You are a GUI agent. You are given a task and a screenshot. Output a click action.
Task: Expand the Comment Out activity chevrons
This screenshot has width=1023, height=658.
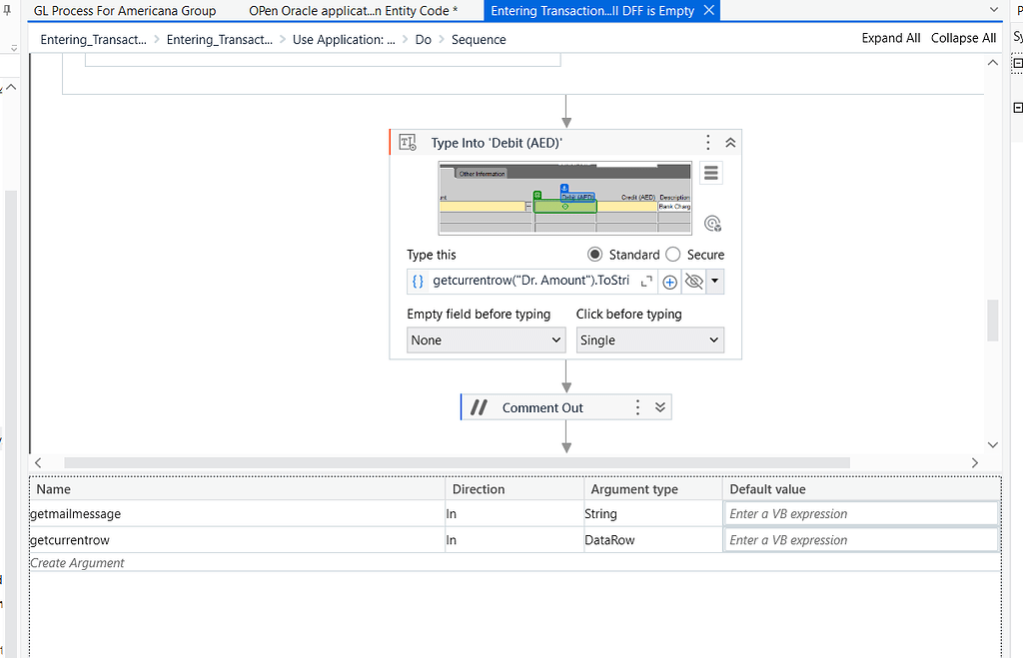tap(658, 406)
